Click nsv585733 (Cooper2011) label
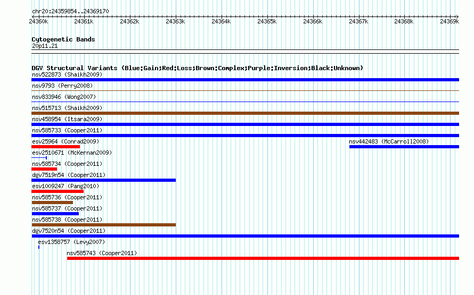This screenshot has width=474, height=295. coord(67,130)
